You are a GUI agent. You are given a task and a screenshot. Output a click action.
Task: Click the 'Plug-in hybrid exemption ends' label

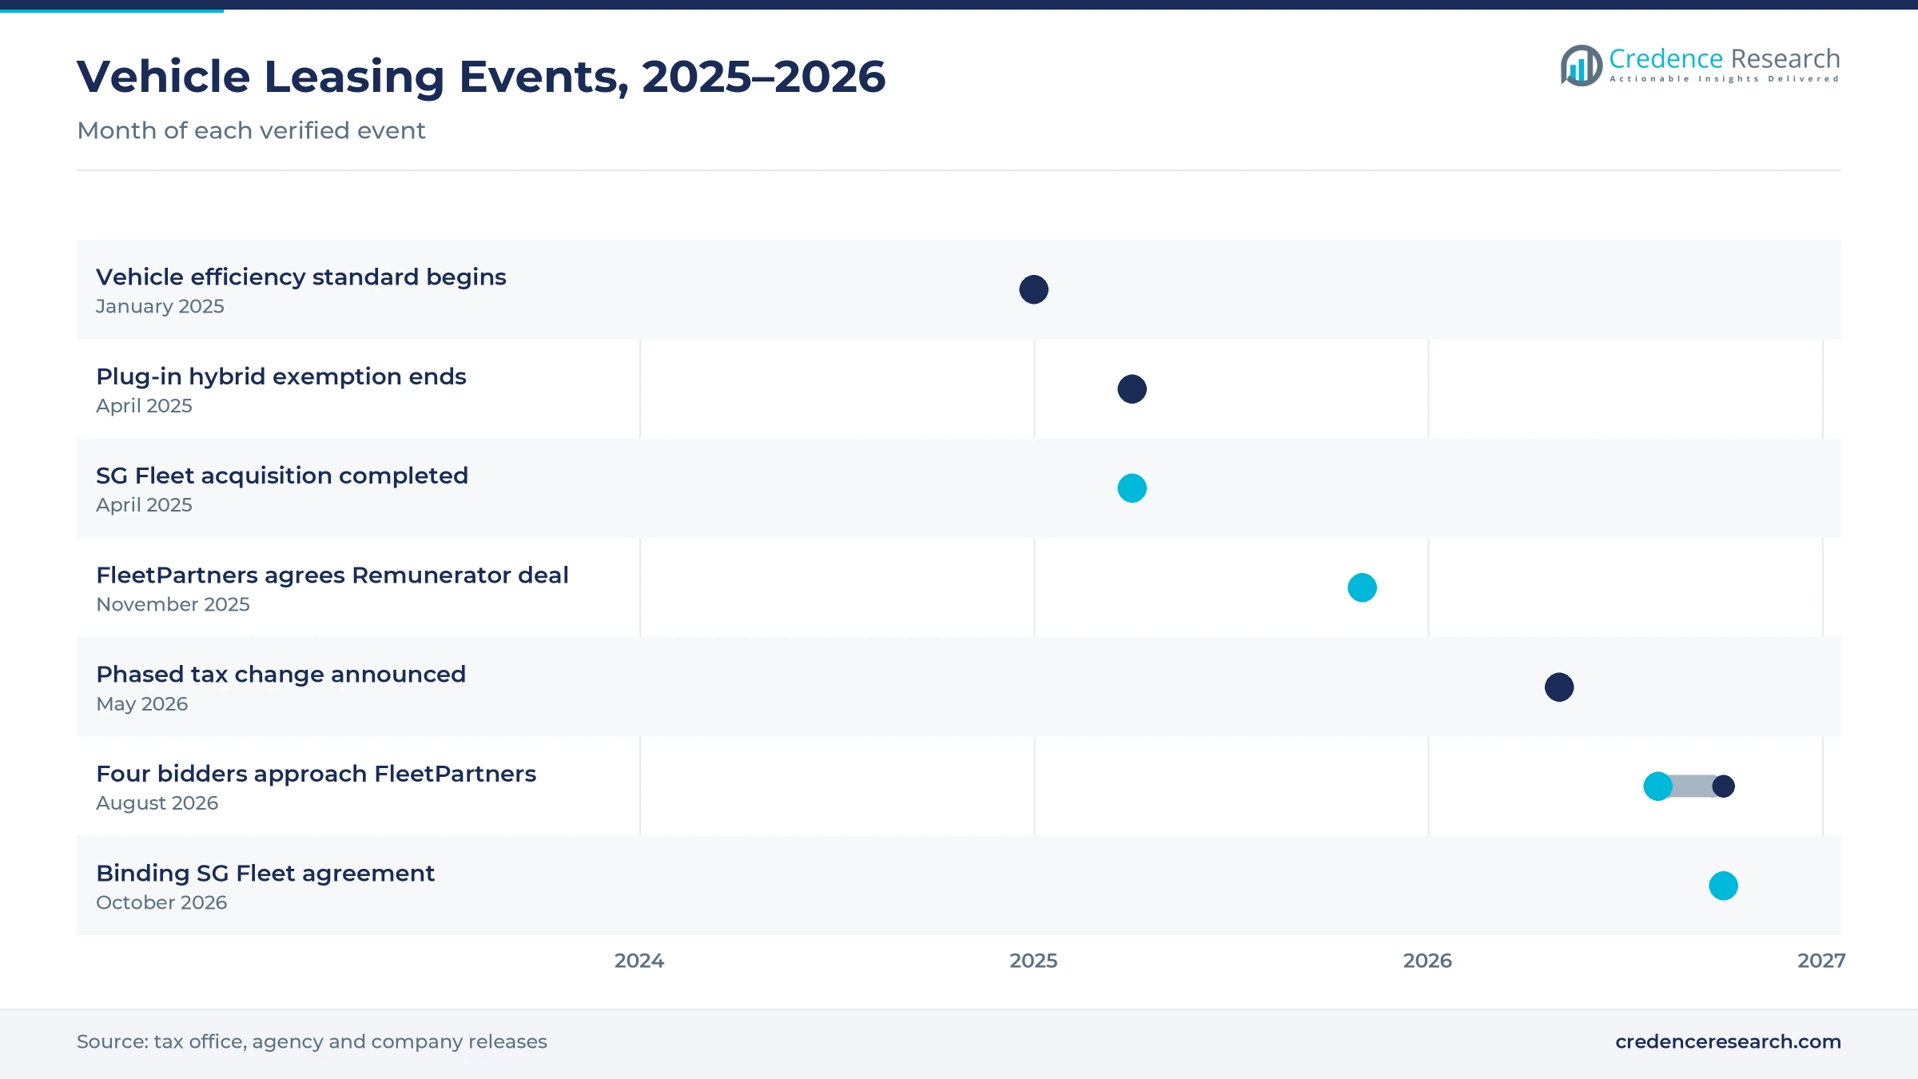(x=281, y=376)
